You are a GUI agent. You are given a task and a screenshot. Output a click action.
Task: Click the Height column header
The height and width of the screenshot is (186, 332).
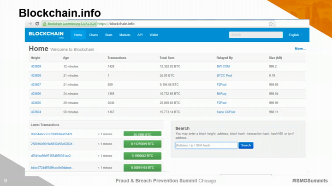click(36, 57)
